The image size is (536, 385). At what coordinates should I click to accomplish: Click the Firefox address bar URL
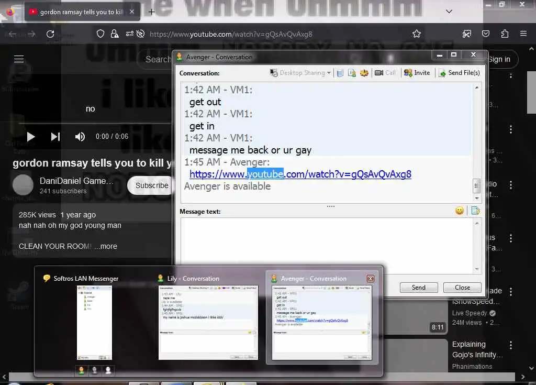(231, 34)
